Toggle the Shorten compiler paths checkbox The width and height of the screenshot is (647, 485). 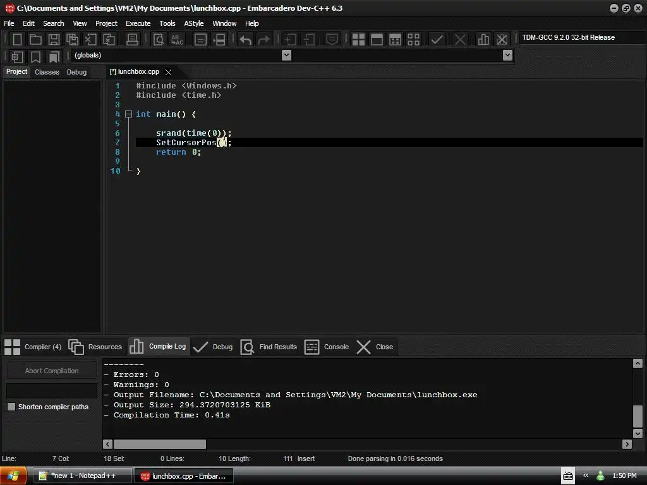pyautogui.click(x=11, y=407)
